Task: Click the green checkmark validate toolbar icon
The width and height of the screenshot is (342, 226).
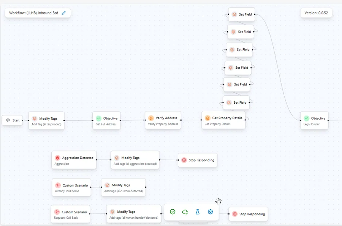Action: pos(173,212)
